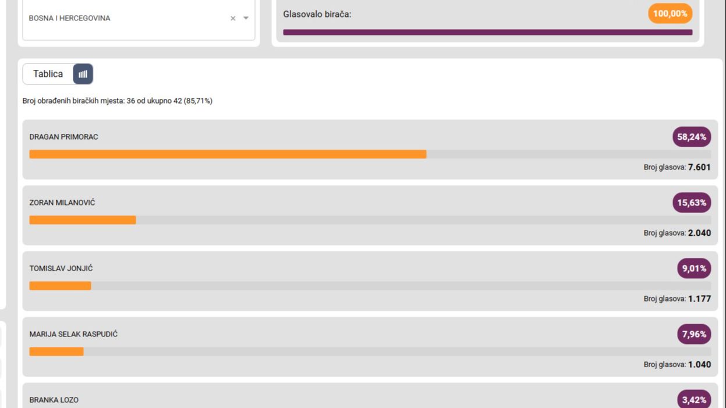Image resolution: width=726 pixels, height=408 pixels.
Task: Click the 9,01% percentage badge
Action: click(693, 268)
